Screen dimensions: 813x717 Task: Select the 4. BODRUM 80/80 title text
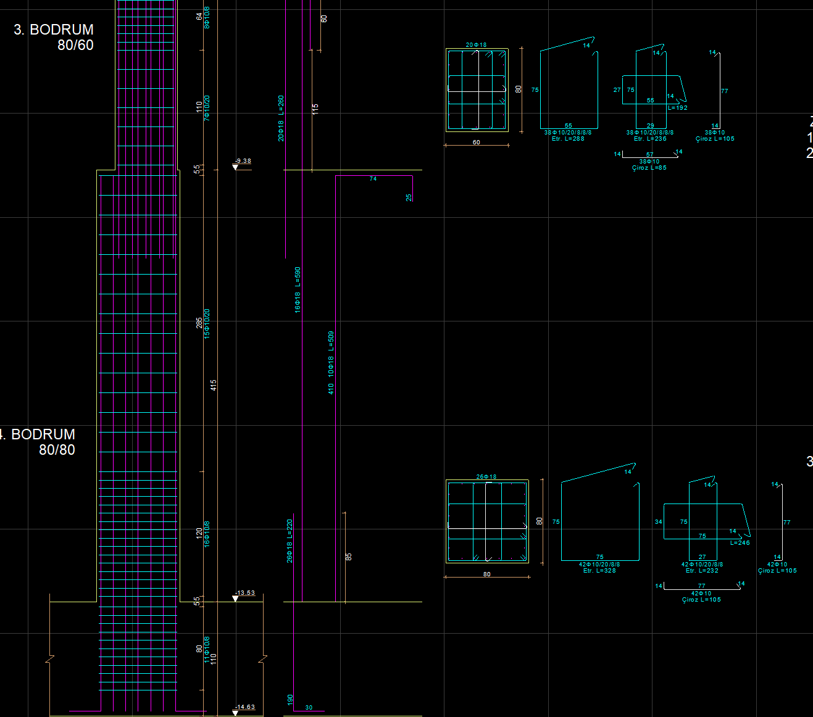coord(38,442)
